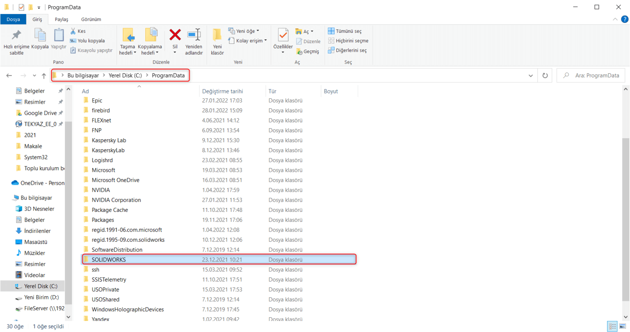Open the Görünüm ribbon tab

click(x=91, y=19)
